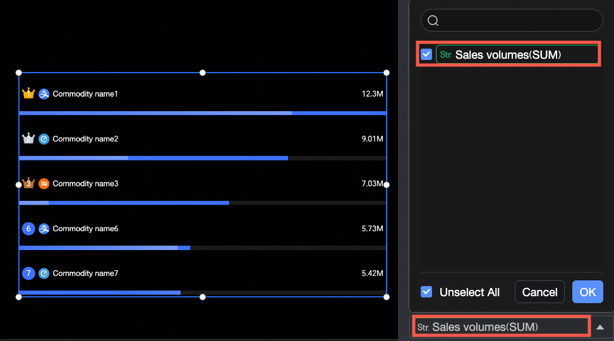Image resolution: width=614 pixels, height=341 pixels.
Task: Click the Commodity name7 progress bar
Action: 202,292
